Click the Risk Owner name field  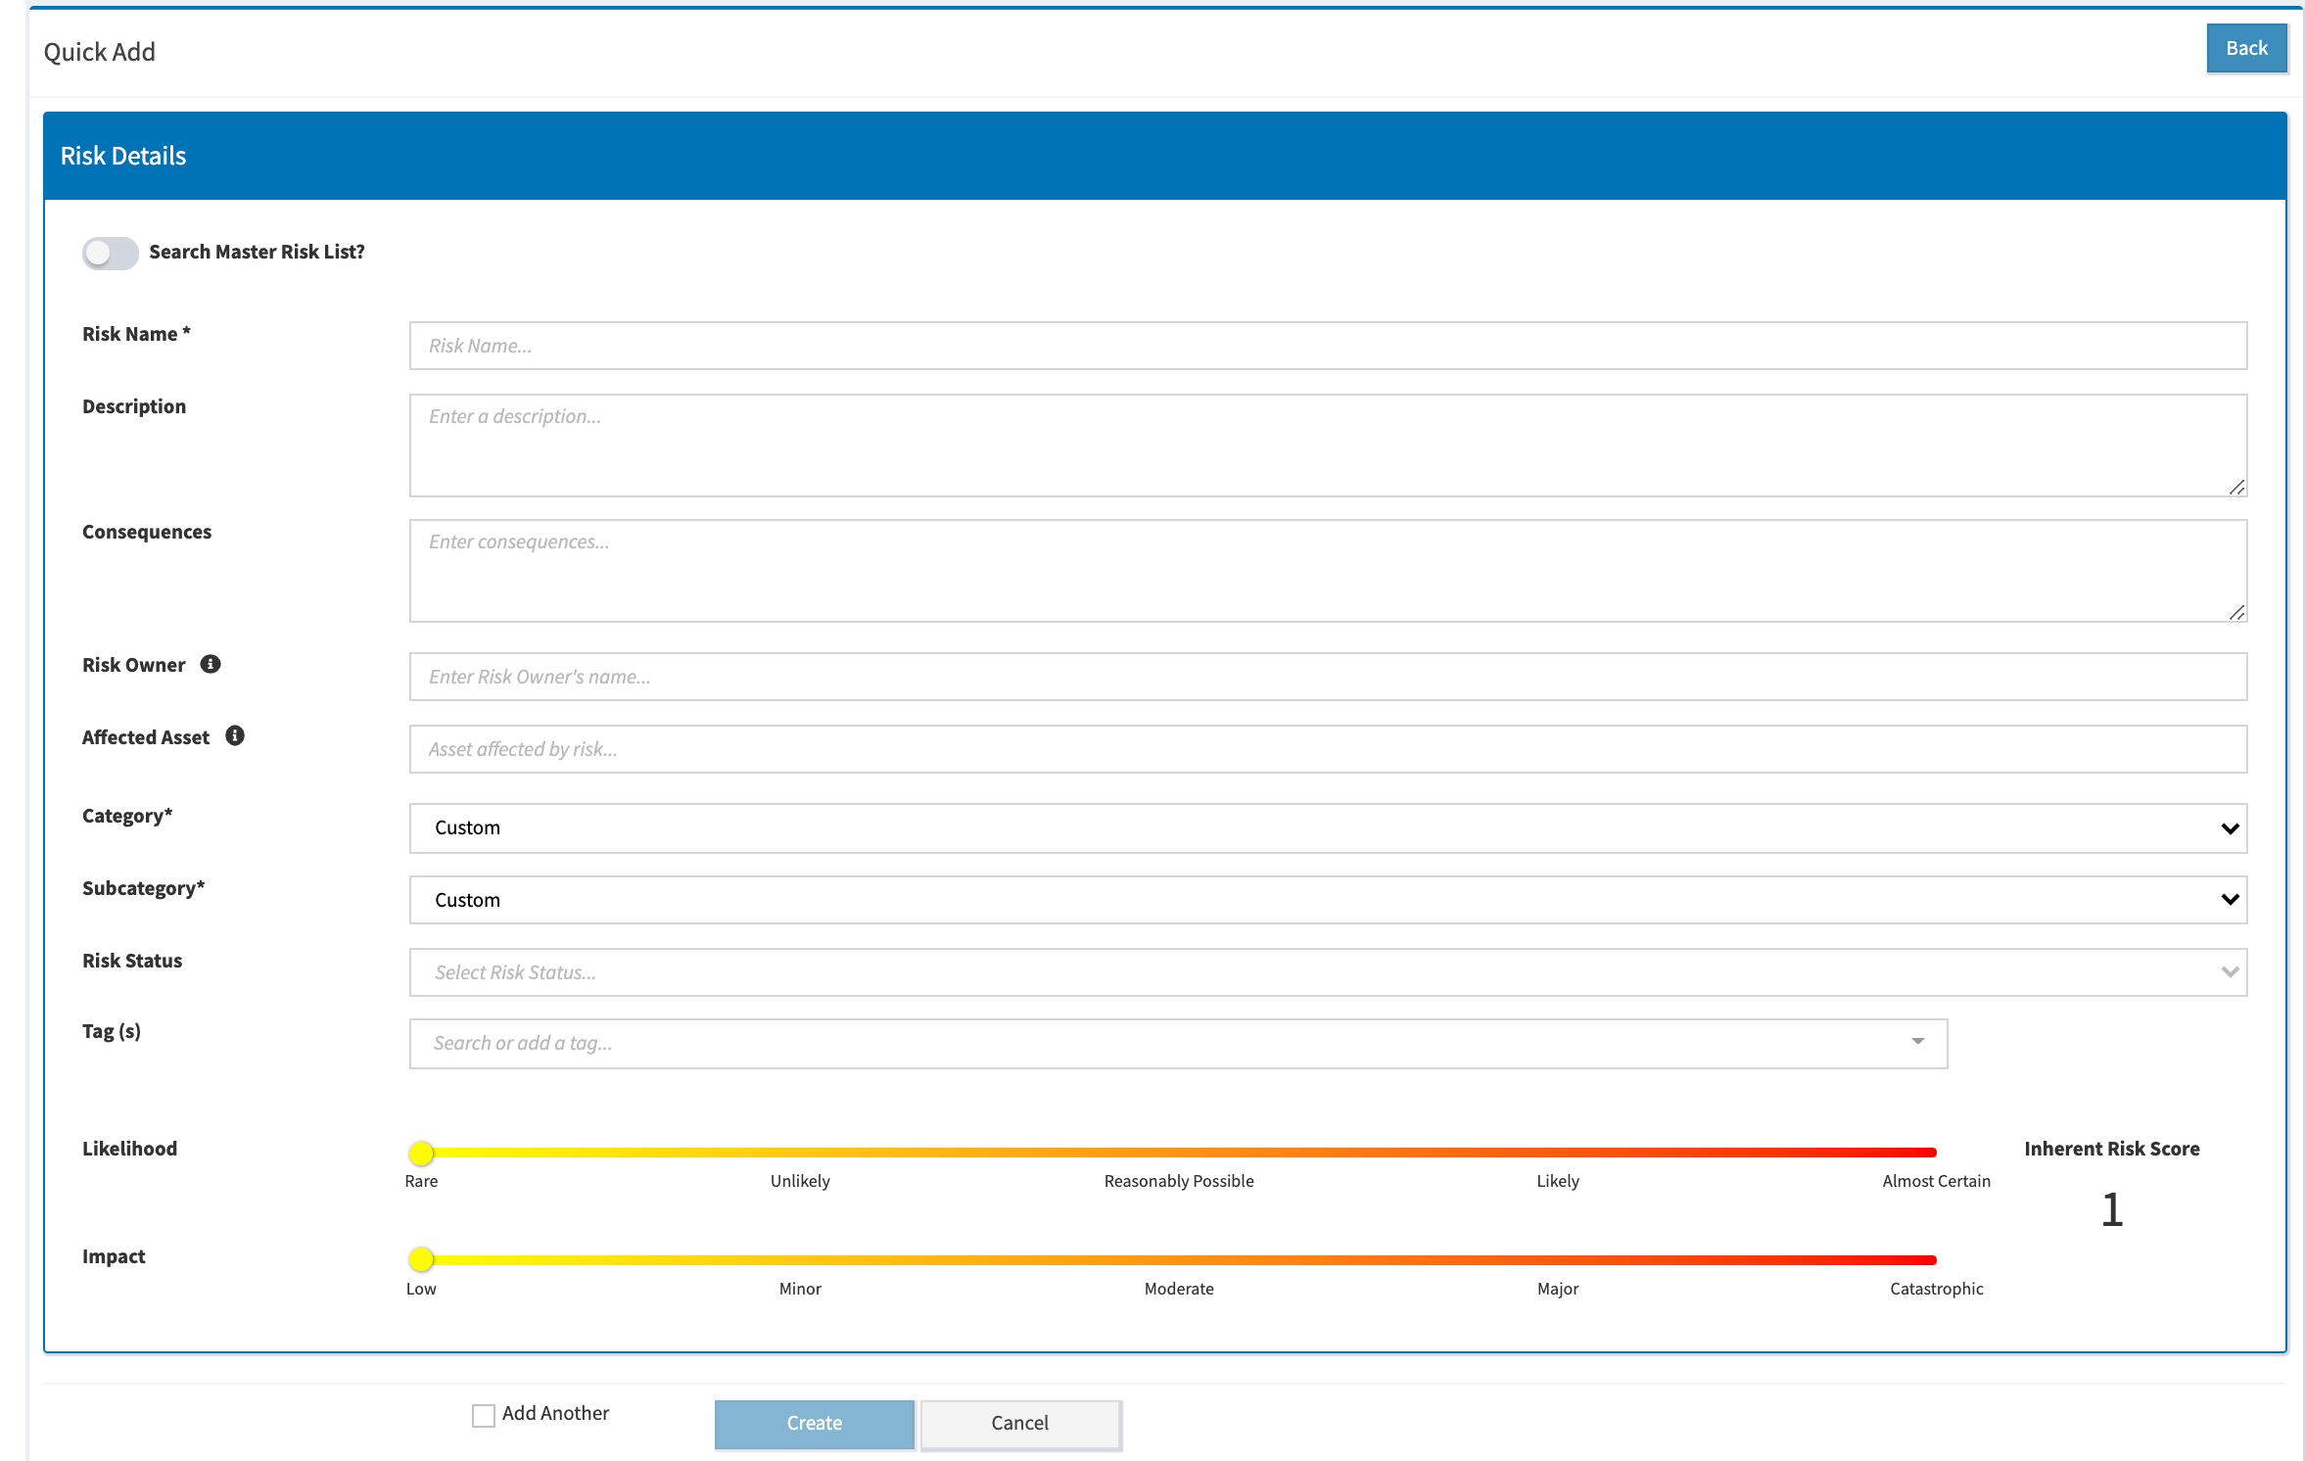[x=1328, y=676]
